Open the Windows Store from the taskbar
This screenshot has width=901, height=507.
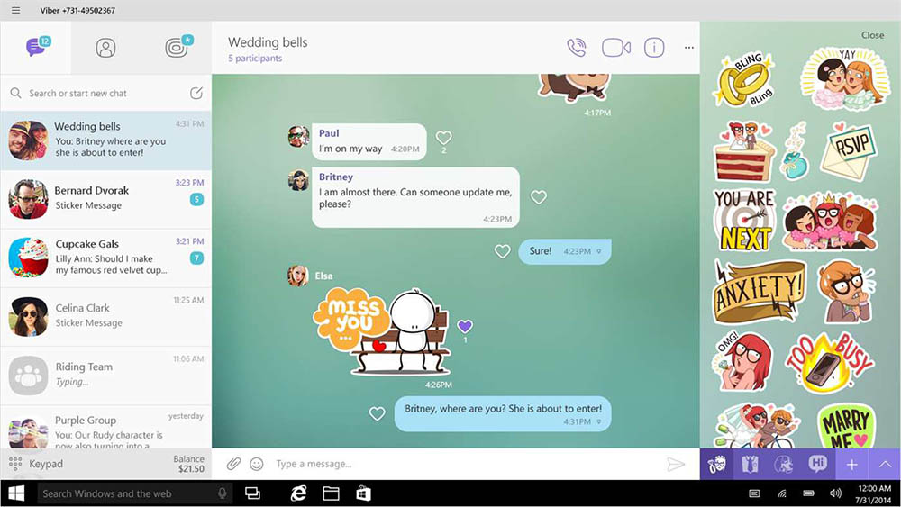(364, 493)
